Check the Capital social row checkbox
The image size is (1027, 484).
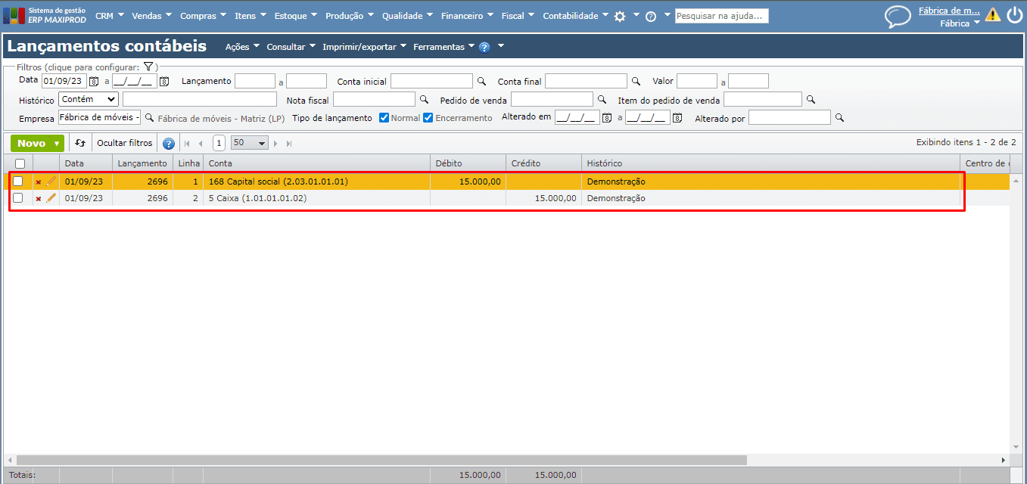point(18,181)
